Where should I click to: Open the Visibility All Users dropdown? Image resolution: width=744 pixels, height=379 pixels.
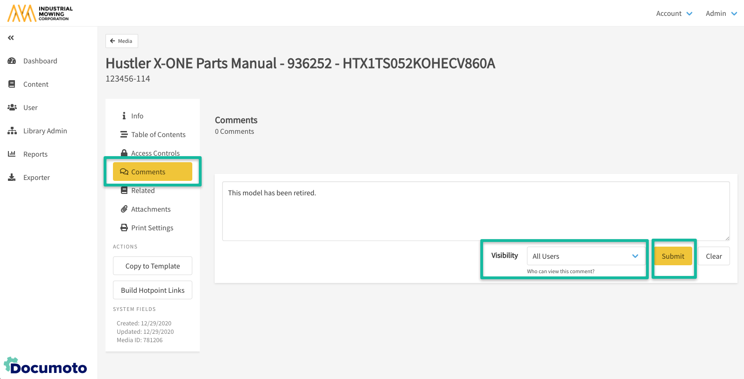pyautogui.click(x=585, y=256)
